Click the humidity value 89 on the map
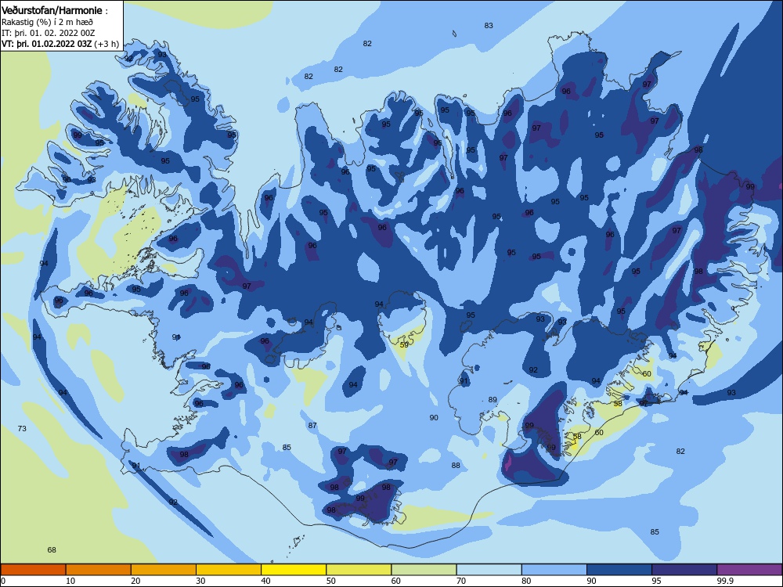This screenshot has height=587, width=783. tap(493, 399)
